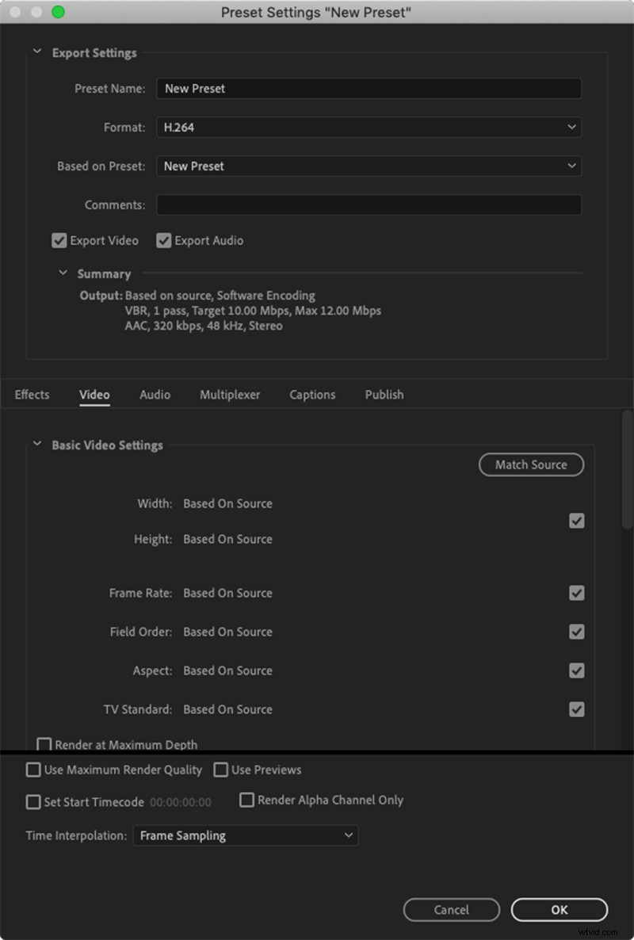Screen dimensions: 634x940
Task: Open the Based on Preset dropdown
Action: 369,166
